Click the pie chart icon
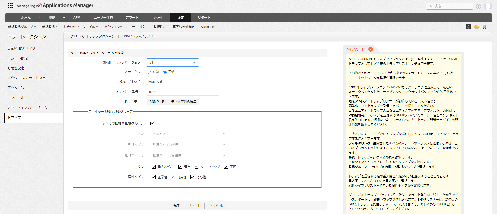This screenshot has height=214, width=497. pos(477,27)
